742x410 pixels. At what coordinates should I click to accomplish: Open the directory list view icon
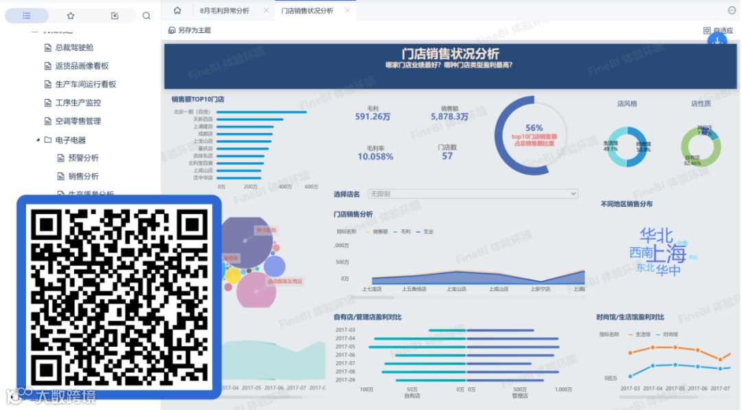27,16
